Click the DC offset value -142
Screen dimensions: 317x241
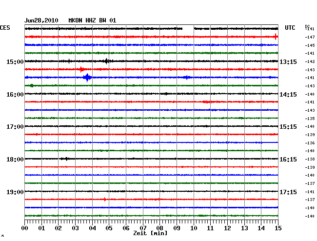pos(310,61)
